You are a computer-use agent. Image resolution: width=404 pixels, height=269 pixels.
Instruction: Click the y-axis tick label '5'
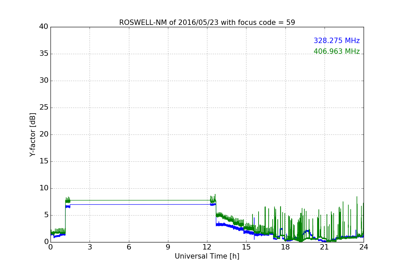(46, 215)
